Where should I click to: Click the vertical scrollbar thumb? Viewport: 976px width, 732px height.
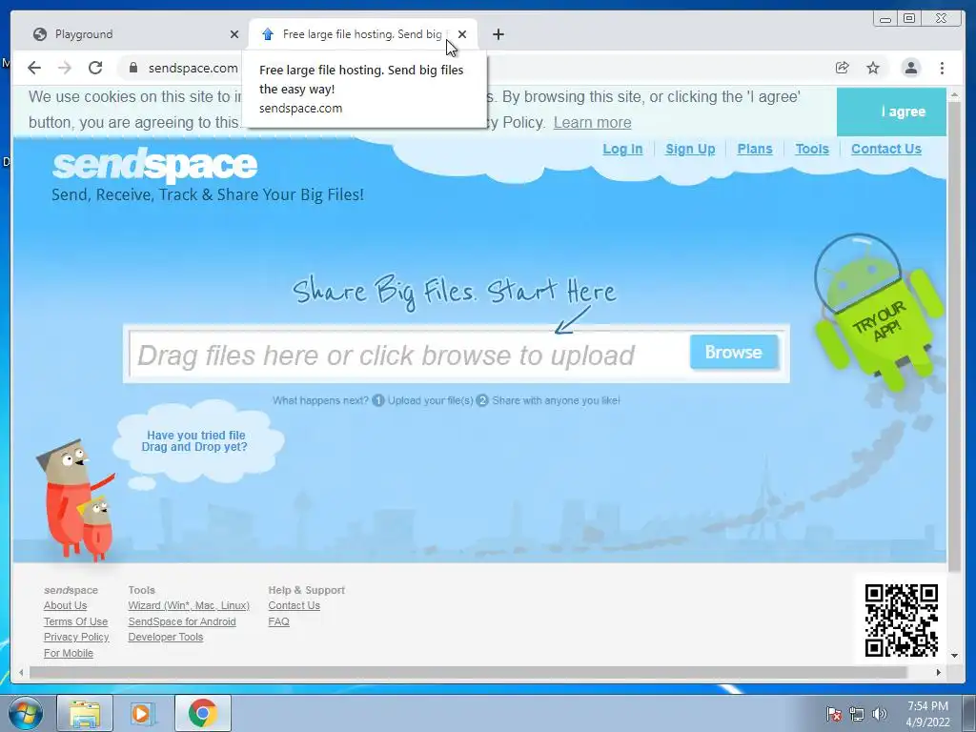click(x=954, y=337)
